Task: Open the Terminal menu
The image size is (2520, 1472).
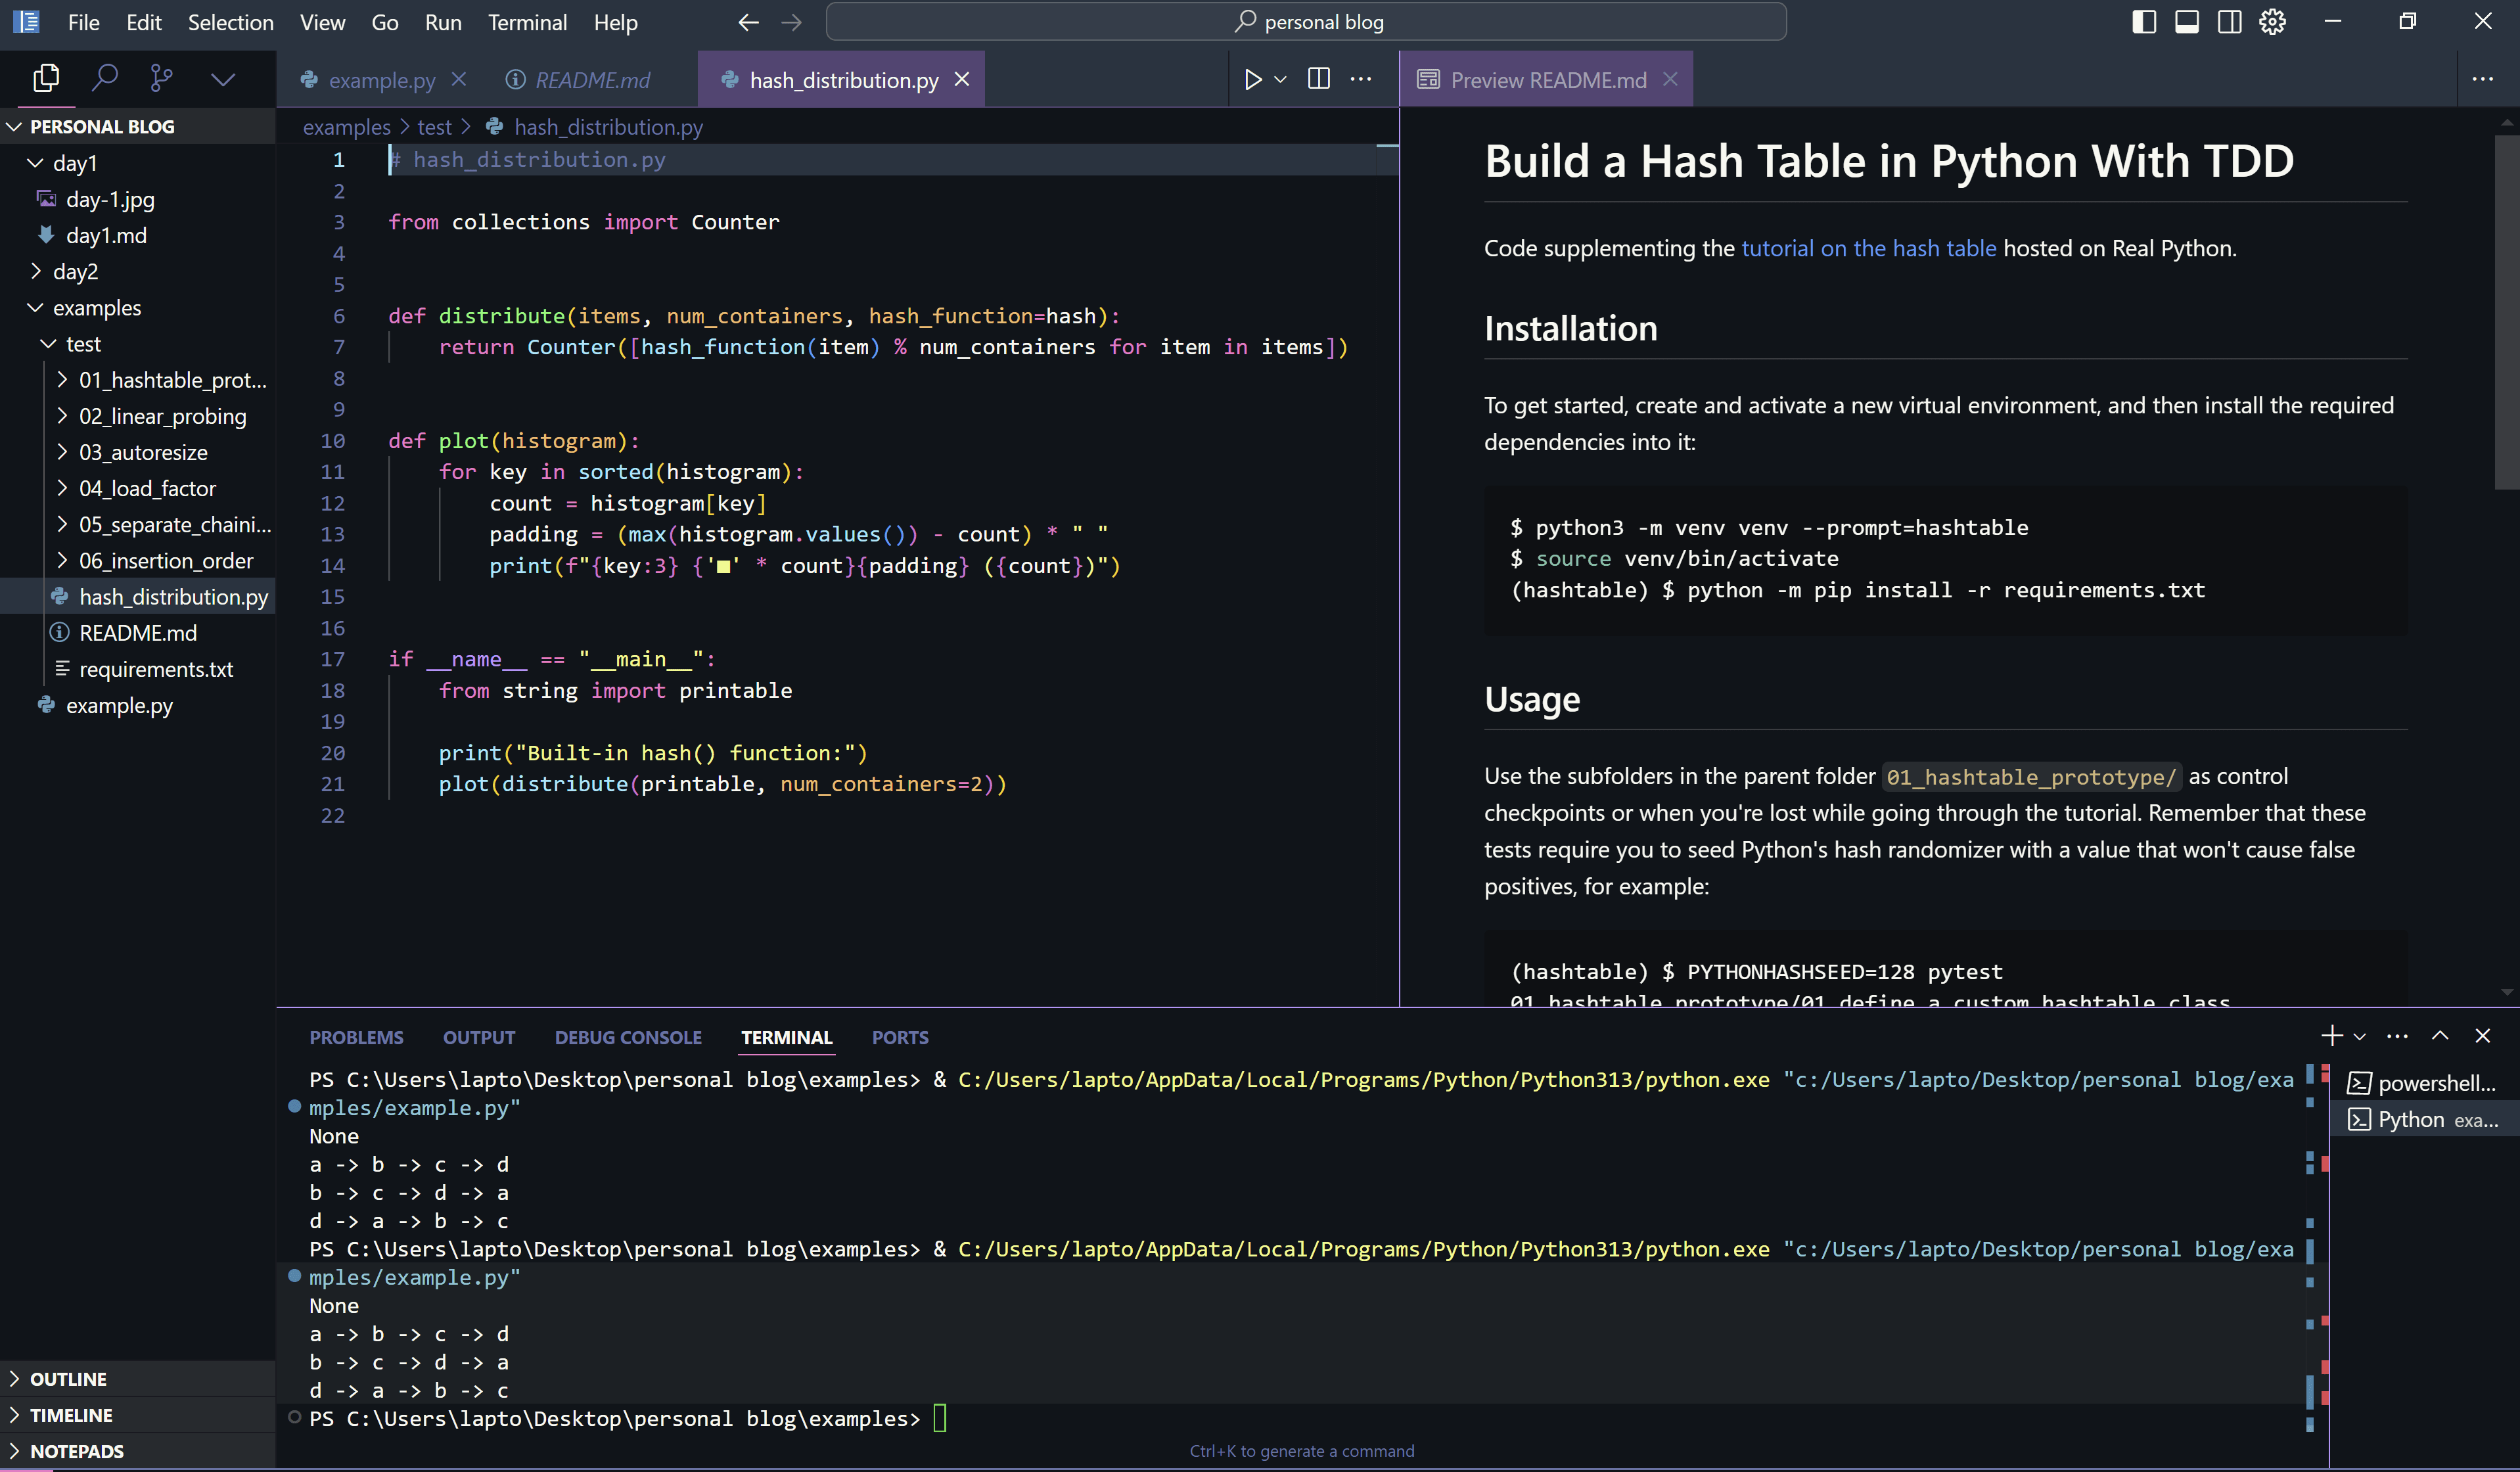Action: tap(527, 22)
